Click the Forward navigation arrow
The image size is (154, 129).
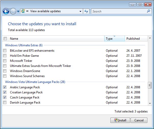click(13, 11)
